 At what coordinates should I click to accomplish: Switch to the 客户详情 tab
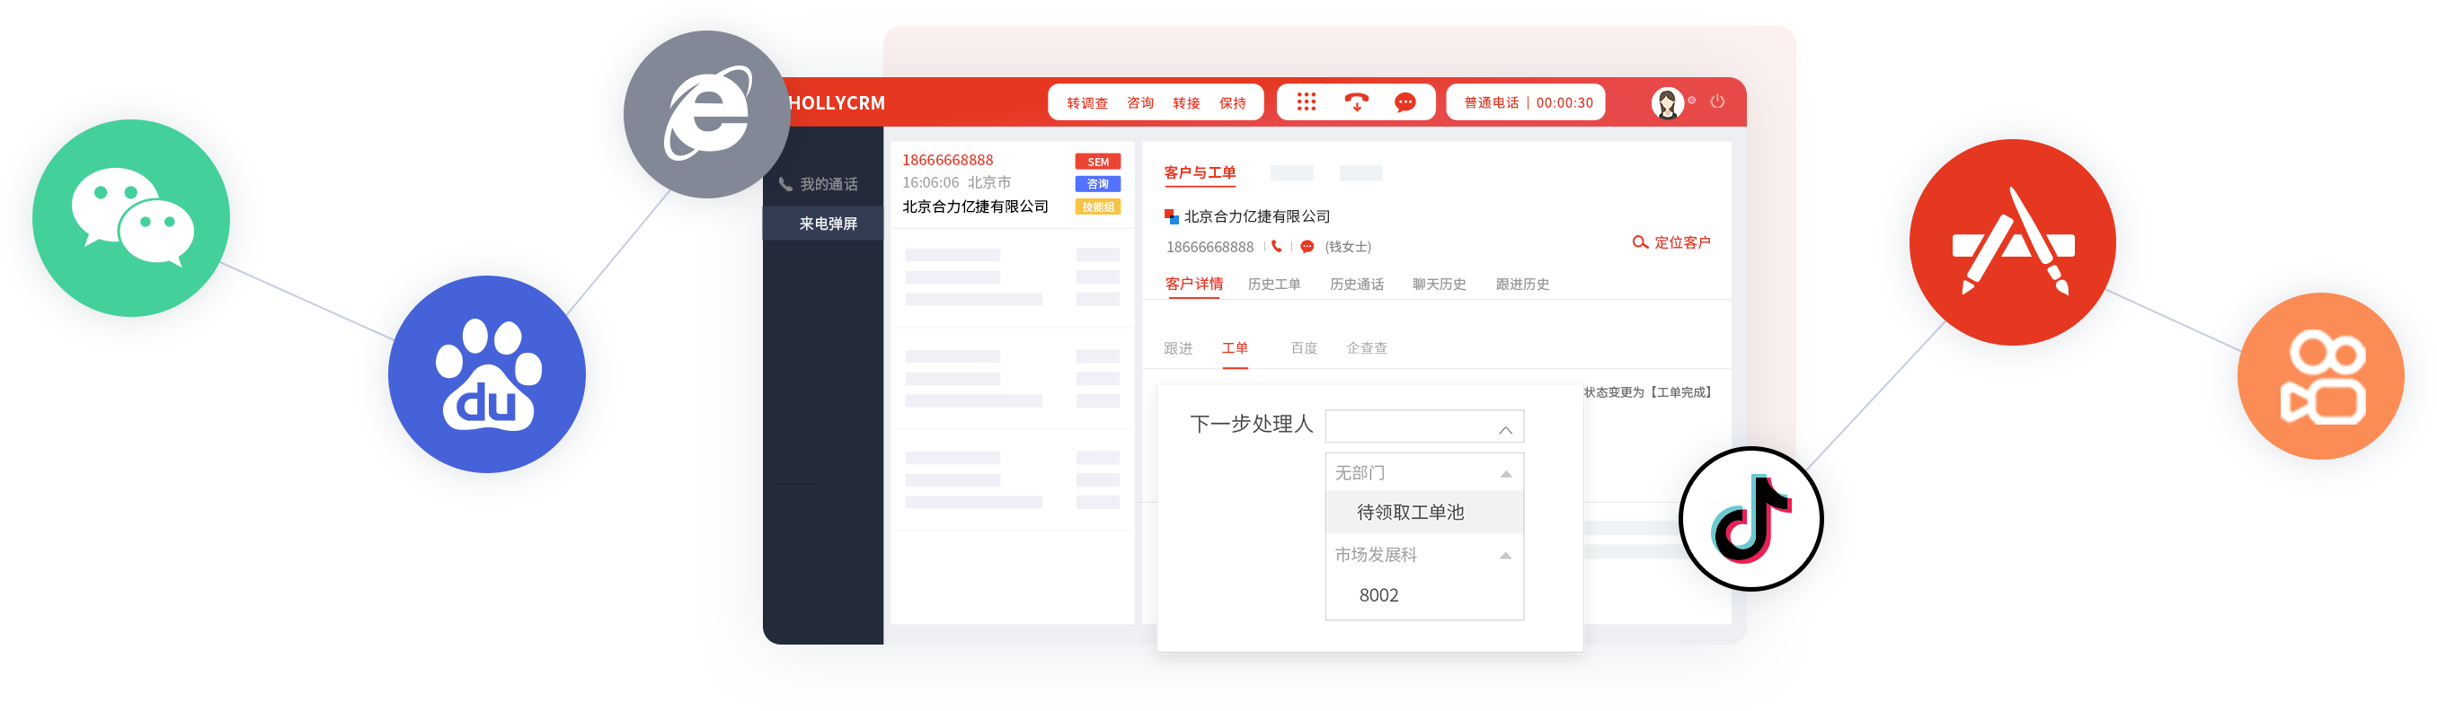pyautogui.click(x=1194, y=285)
